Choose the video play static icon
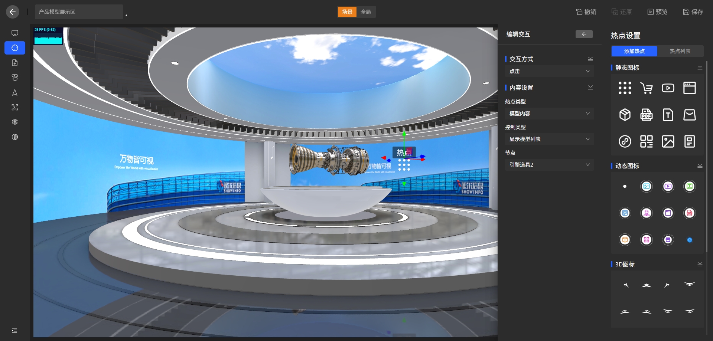This screenshot has width=713, height=341. pyautogui.click(x=668, y=88)
